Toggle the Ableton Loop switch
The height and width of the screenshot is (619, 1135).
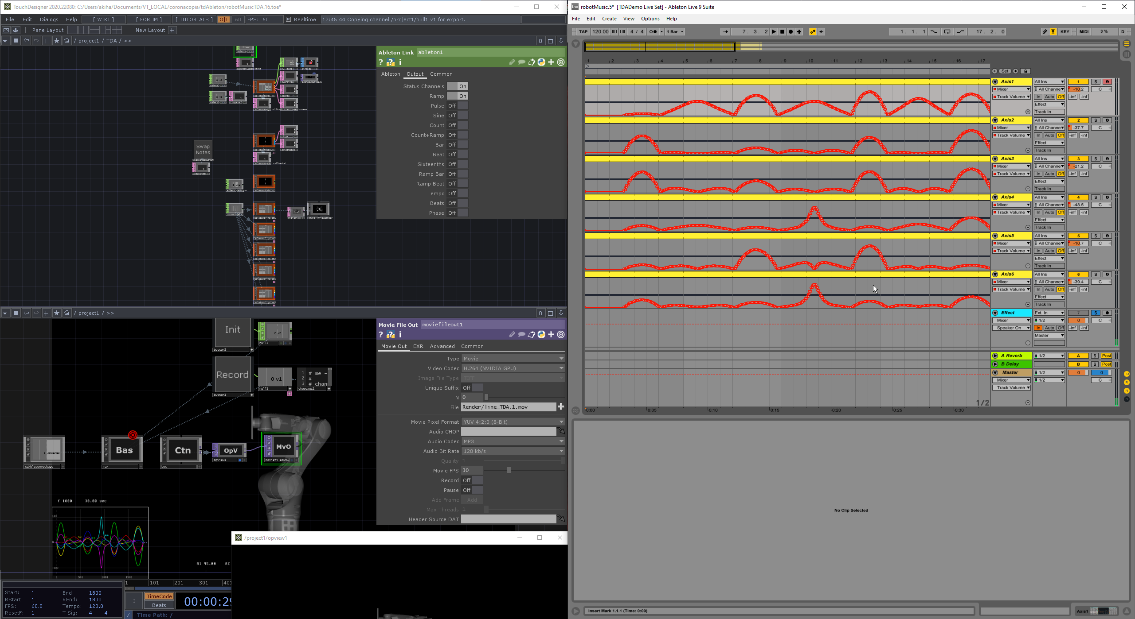coord(947,31)
